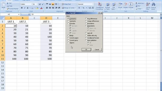
Task: Select the Formulas radio option
Action: (68, 24)
